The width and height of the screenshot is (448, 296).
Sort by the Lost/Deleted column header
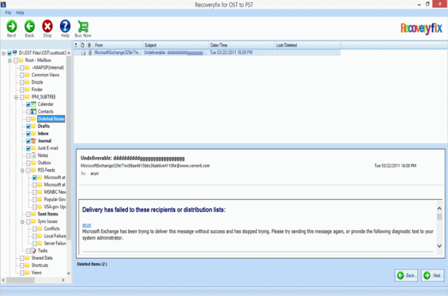(x=308, y=45)
